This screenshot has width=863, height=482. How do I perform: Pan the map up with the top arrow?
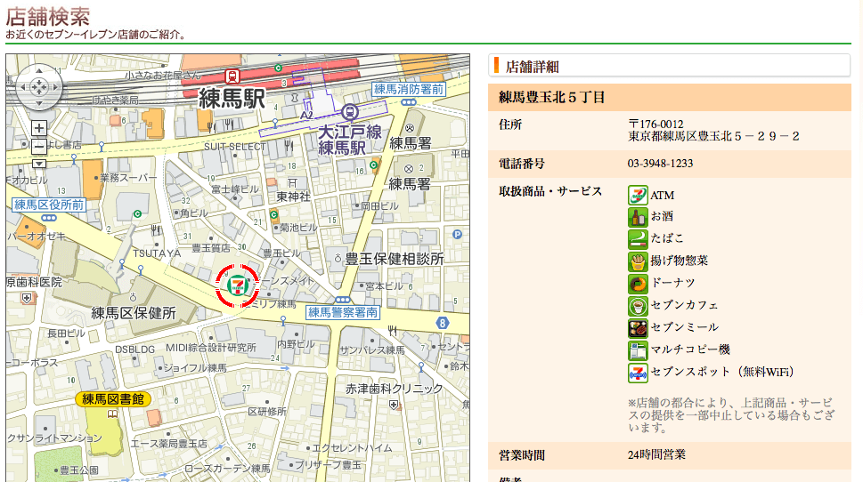click(x=38, y=71)
